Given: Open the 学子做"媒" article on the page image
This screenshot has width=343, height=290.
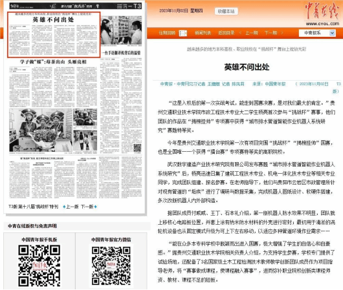Looking at the screenshot, I should (x=53, y=62).
